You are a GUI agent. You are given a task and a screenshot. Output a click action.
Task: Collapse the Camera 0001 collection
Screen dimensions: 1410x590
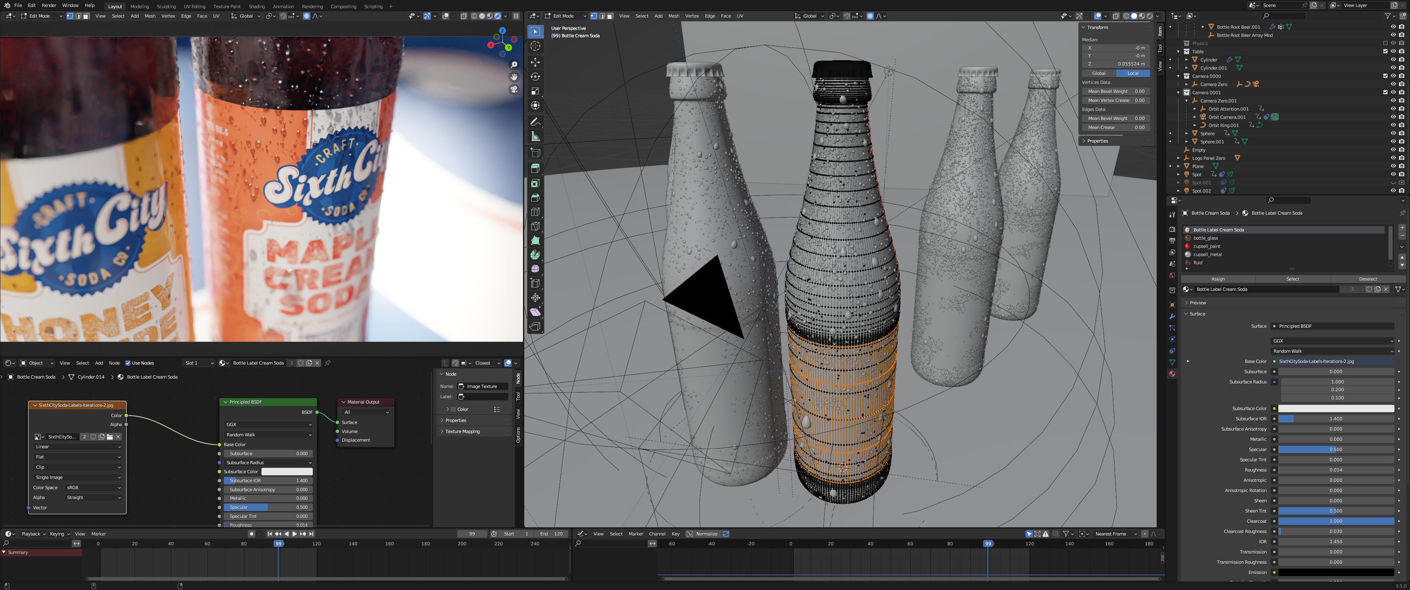(1178, 93)
